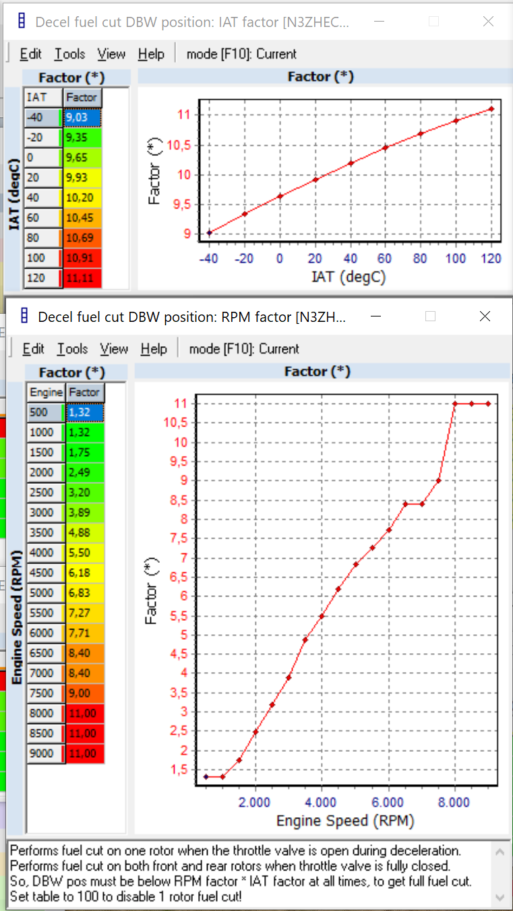Select the 500 RPM row header

coord(45,412)
